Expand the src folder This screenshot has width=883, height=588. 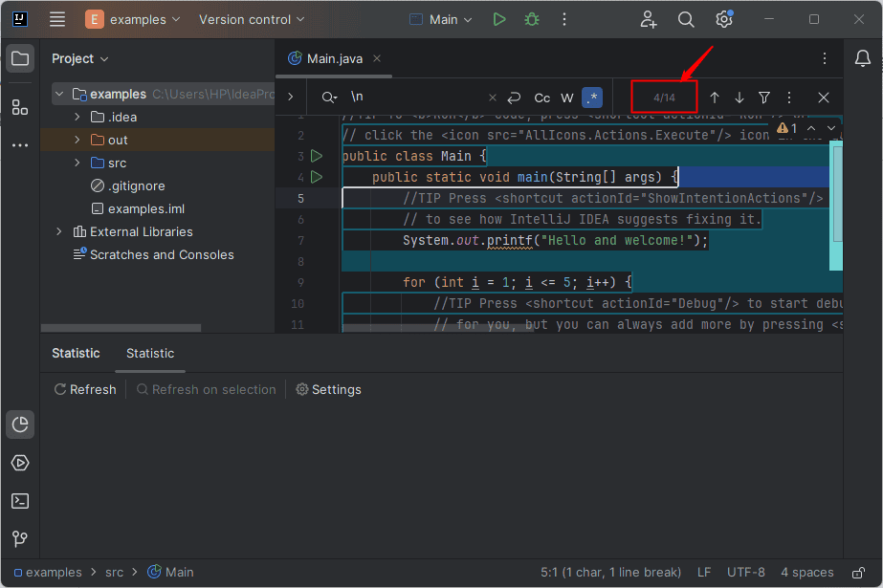[x=77, y=163]
